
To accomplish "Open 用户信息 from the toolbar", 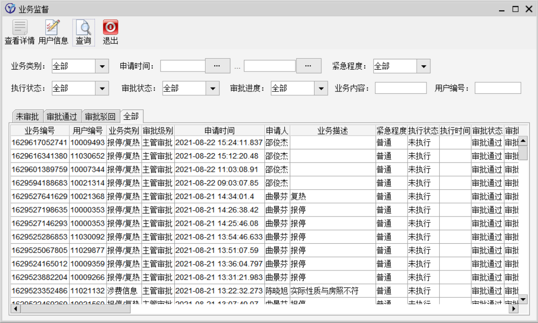I will pos(53,28).
